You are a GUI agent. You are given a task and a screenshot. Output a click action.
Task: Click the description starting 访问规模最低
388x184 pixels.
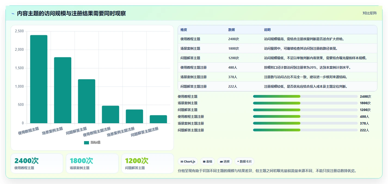[316, 58]
